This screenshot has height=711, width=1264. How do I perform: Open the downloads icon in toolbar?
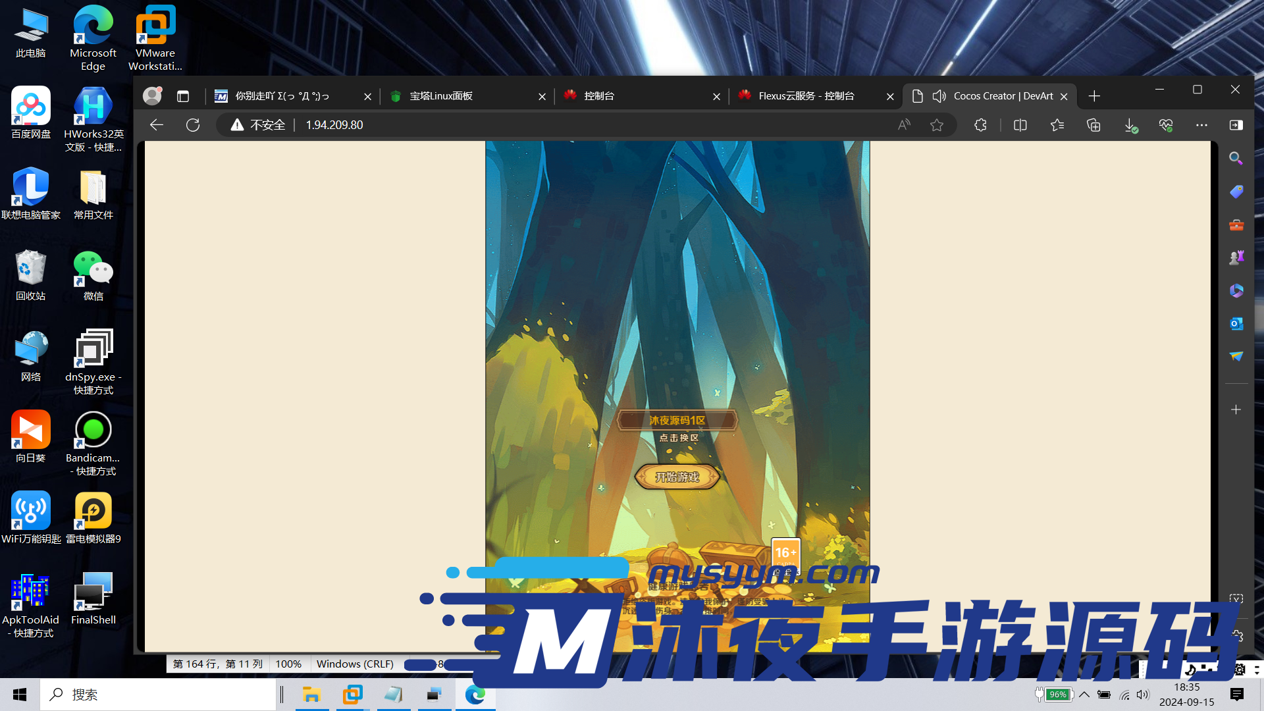(1130, 125)
